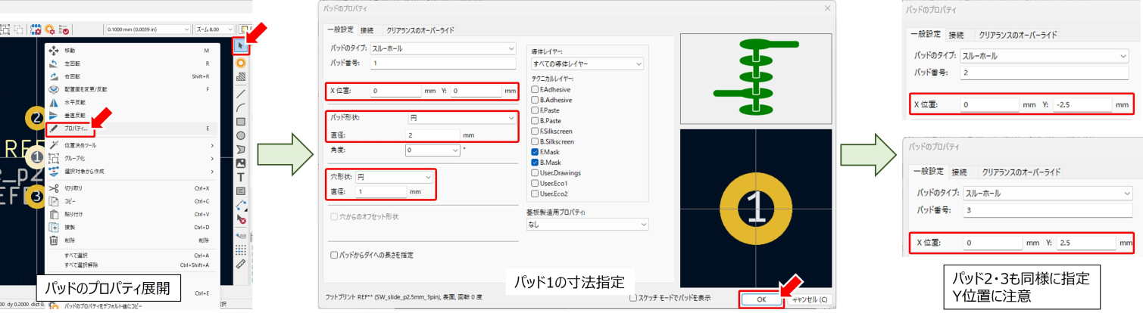Expand 位置決めツール submenu
This screenshot has width=1143, height=313.
tap(130, 145)
